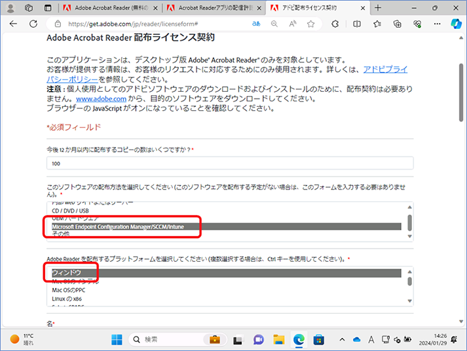Screen dimensions: 467x351
Task: Open the Chat taskbar app
Action: pyautogui.click(x=259, y=339)
